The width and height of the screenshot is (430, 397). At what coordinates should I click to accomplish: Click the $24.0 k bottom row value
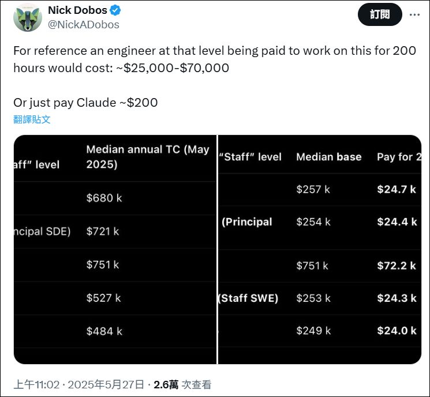point(397,331)
